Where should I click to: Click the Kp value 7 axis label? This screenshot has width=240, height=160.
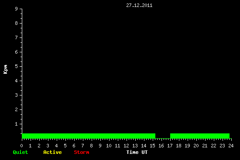coord(17,37)
